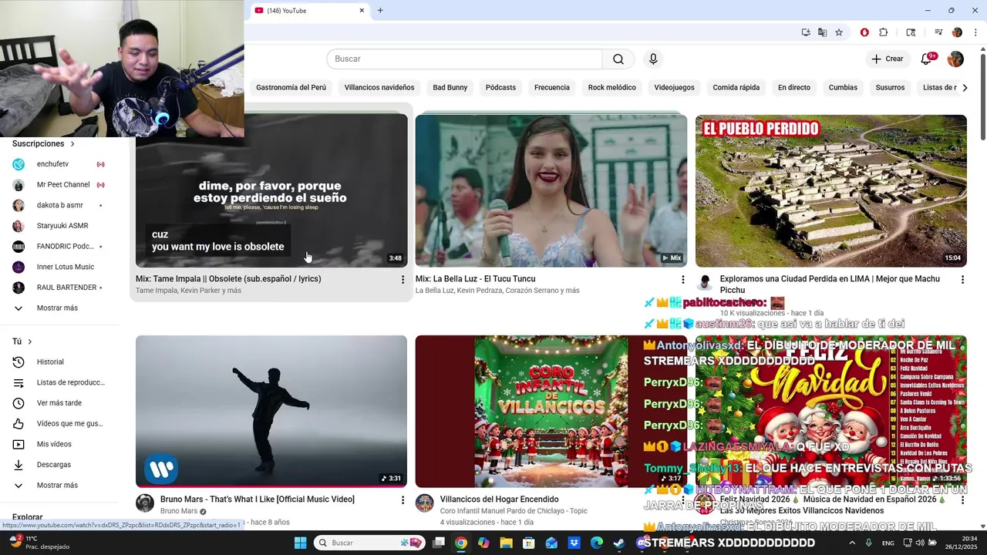The height and width of the screenshot is (555, 987).
Task: Open options for Ciudad Perdida video
Action: pyautogui.click(x=962, y=280)
